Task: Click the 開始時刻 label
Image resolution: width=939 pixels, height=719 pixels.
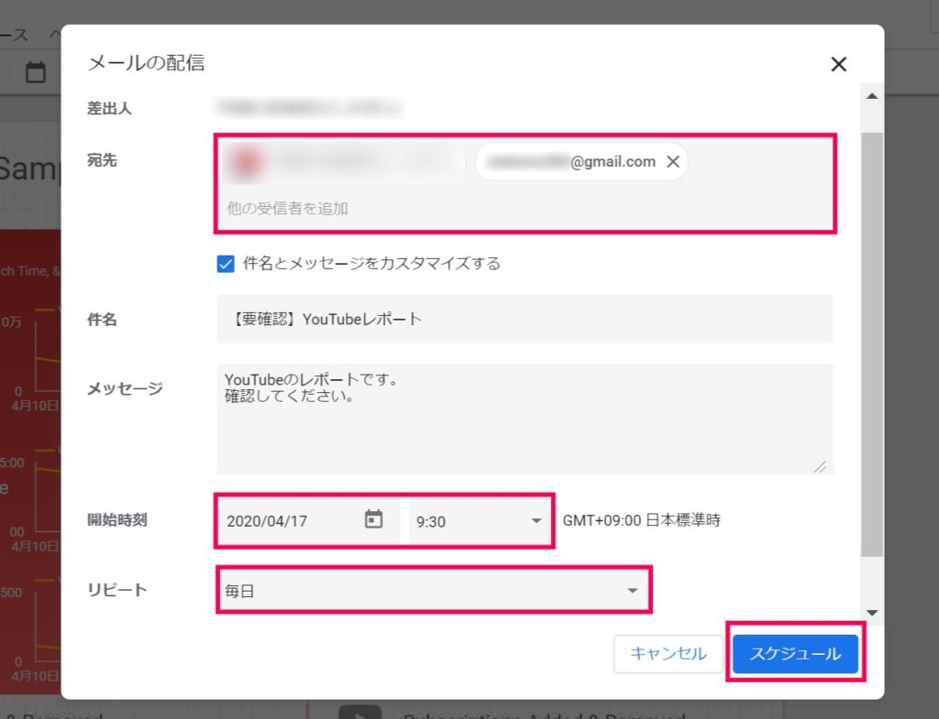Action: tap(117, 520)
